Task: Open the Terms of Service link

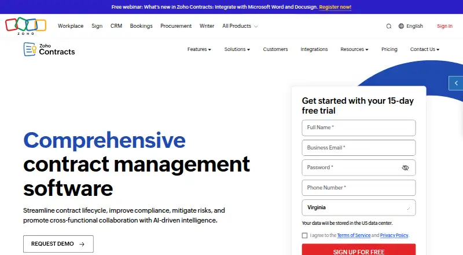Action: (354, 235)
